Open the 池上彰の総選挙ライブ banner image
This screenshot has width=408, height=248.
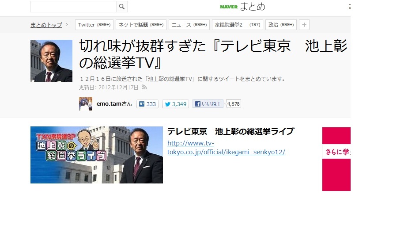(97, 155)
